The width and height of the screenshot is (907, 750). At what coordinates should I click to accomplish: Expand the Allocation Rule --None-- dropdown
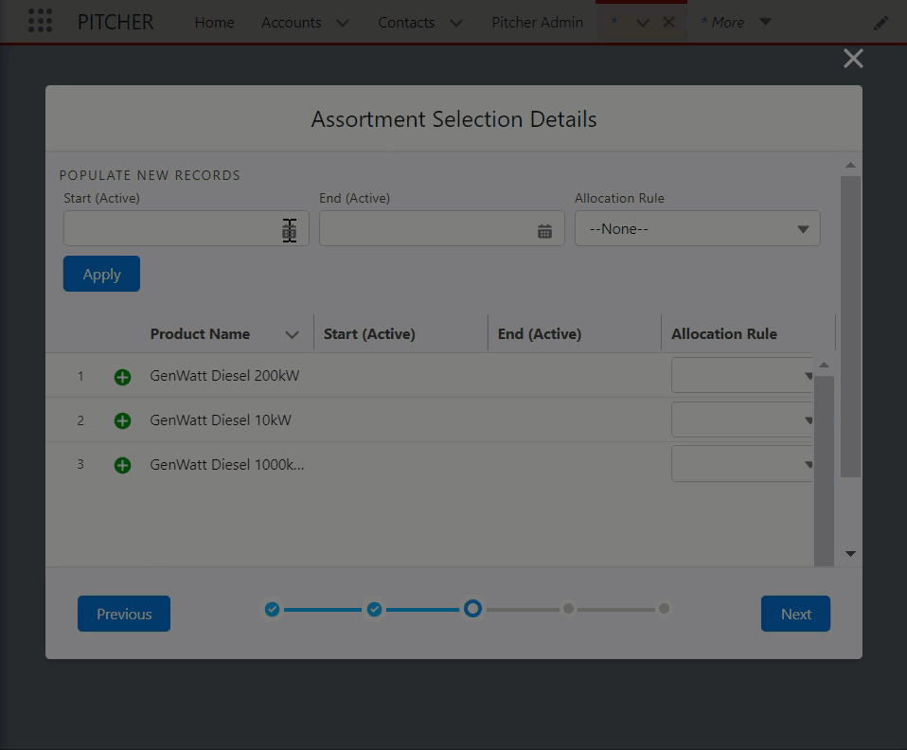(x=697, y=229)
